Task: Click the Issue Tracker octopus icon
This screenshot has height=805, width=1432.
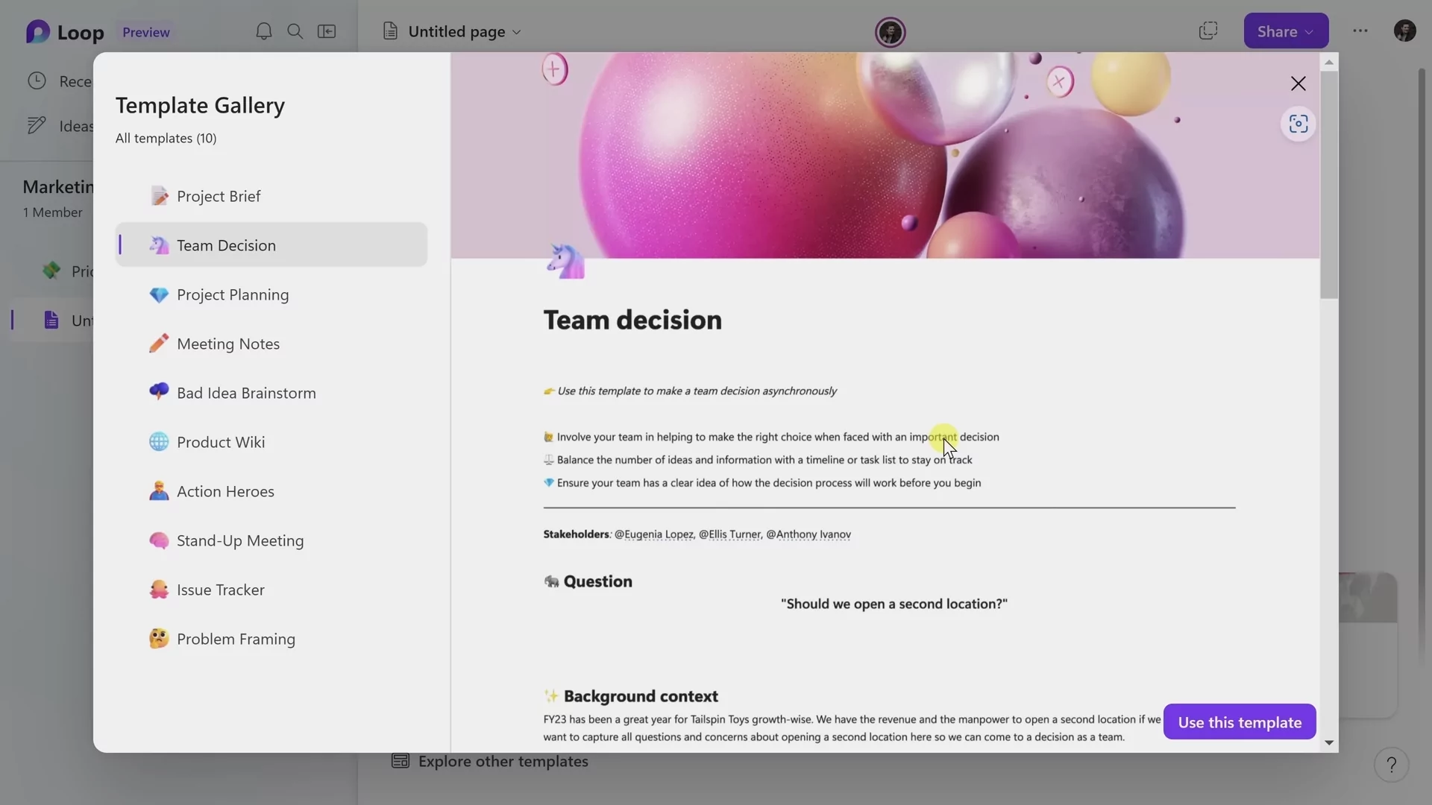Action: (x=159, y=590)
